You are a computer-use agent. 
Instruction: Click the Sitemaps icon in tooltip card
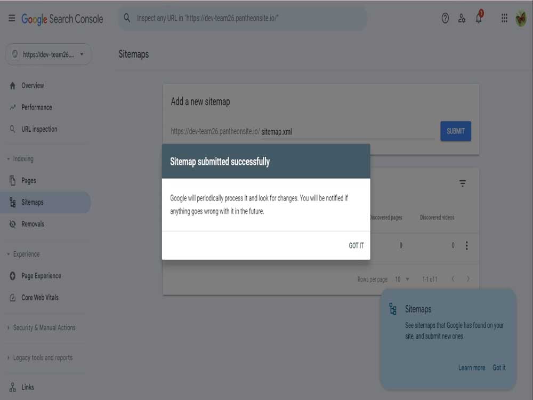point(393,309)
